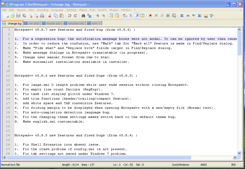Toggle the indent guide icon
The width and height of the screenshot is (245, 169).
[x=137, y=16]
